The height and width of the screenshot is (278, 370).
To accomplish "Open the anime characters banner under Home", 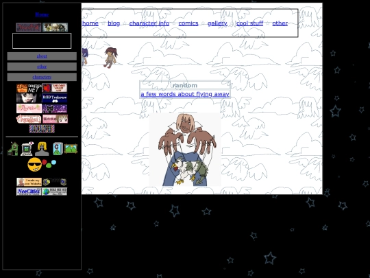I will click(56, 27).
